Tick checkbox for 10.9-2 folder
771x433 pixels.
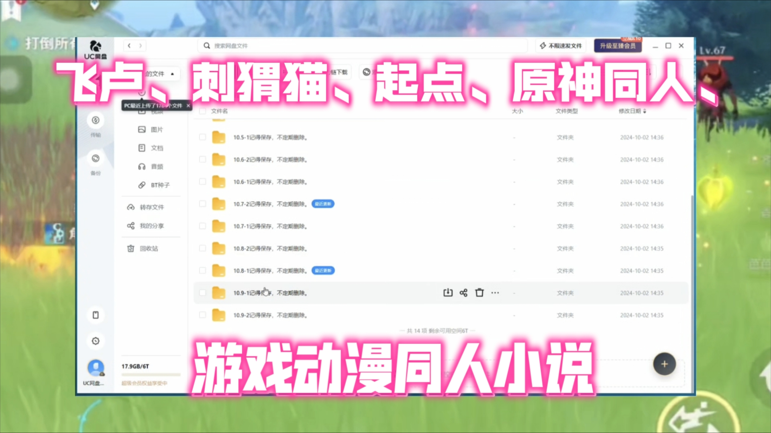[x=202, y=315]
